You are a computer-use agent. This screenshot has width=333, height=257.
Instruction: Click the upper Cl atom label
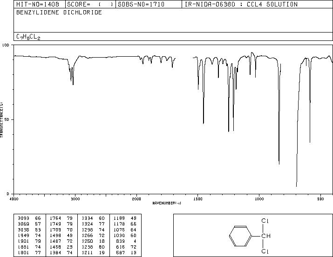pos(265,221)
